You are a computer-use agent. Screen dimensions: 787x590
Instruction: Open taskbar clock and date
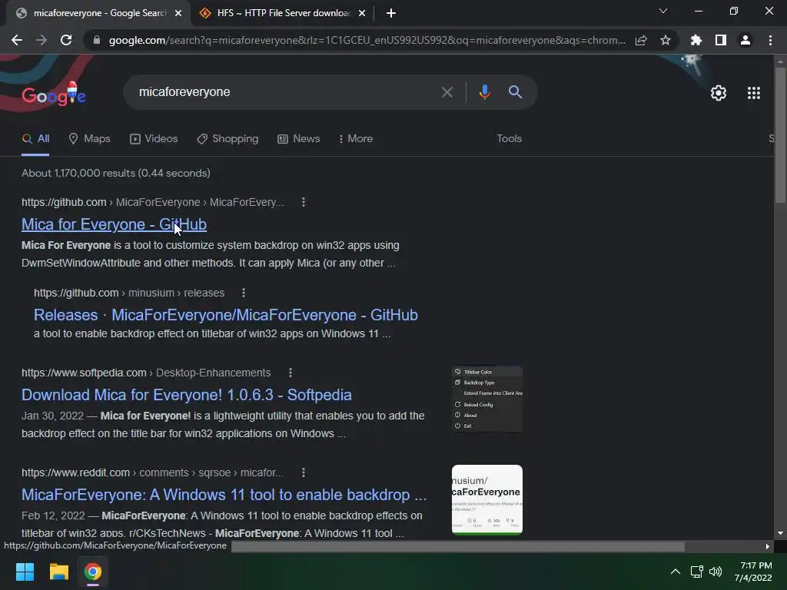point(753,572)
